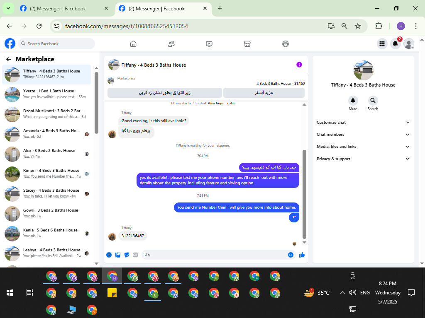425x318 pixels.
Task: Search in conversation using magnifier icon
Action: pos(373,101)
